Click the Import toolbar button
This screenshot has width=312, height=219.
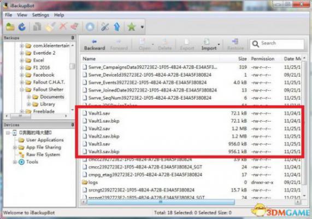209,45
